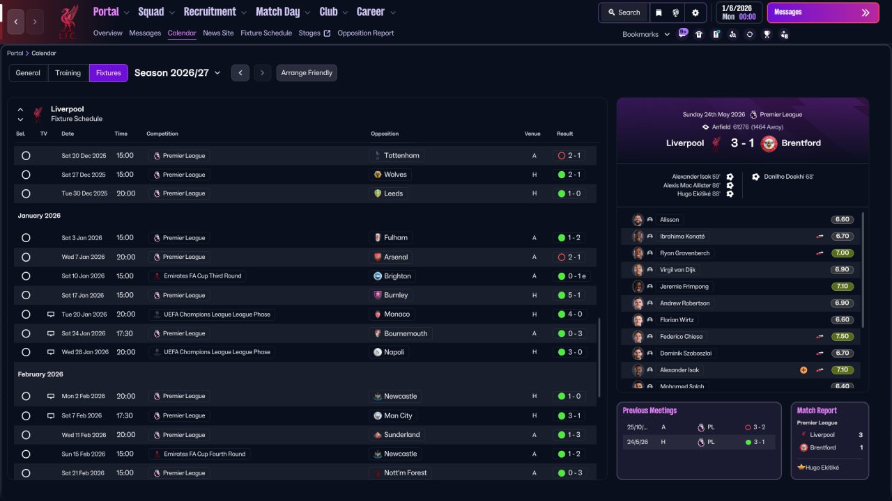Open the settings gear icon

click(x=695, y=13)
